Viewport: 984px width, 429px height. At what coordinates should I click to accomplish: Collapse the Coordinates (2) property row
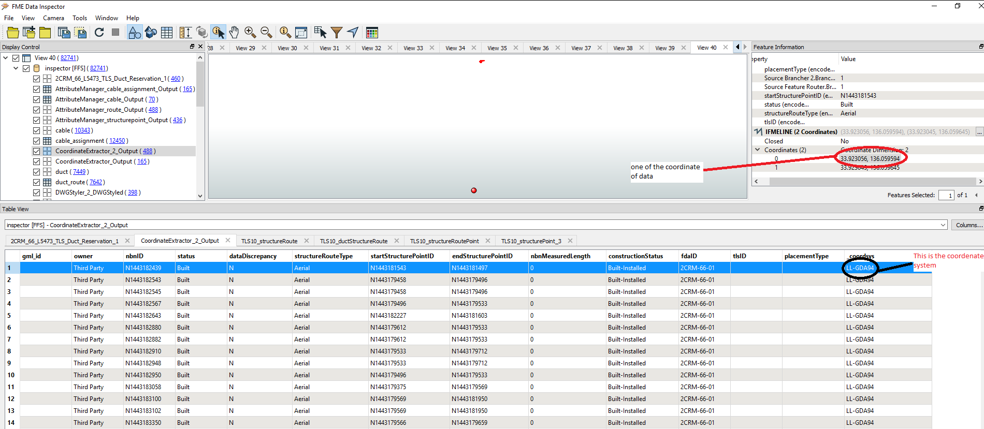tap(758, 150)
